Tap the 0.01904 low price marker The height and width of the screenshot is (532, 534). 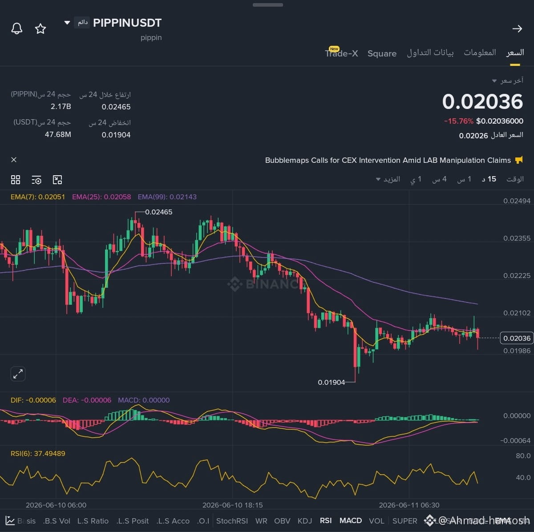tap(332, 382)
